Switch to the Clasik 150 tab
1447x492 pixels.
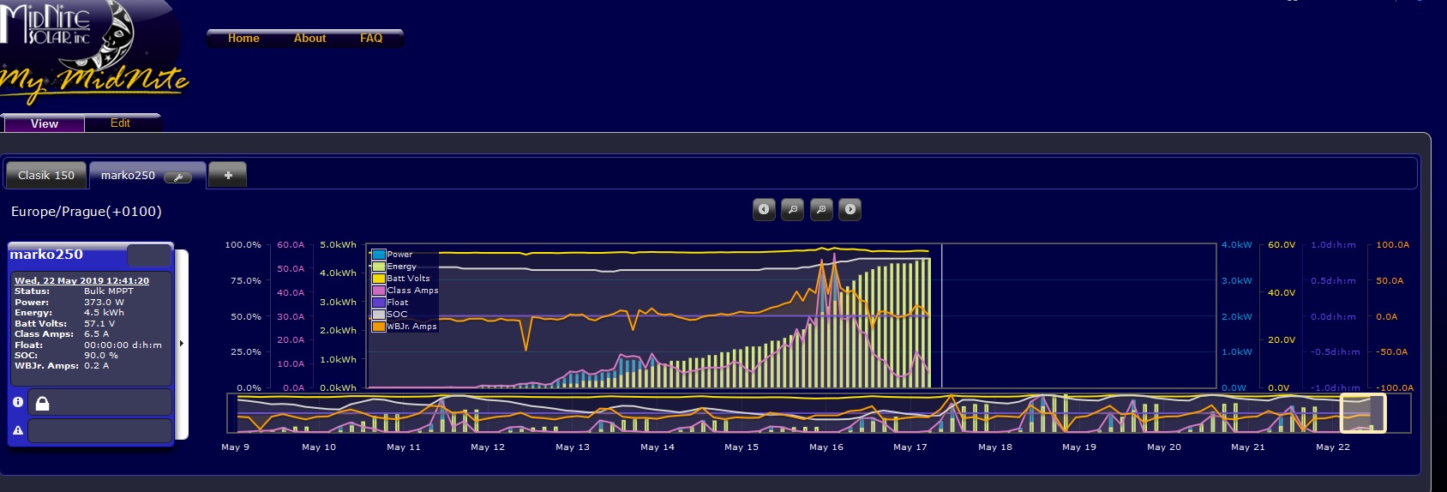pos(46,175)
